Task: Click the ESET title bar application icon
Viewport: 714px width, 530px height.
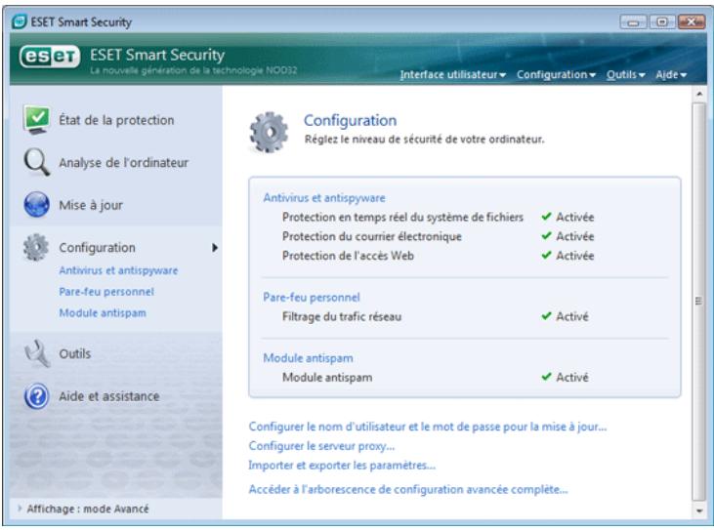Action: [20, 21]
